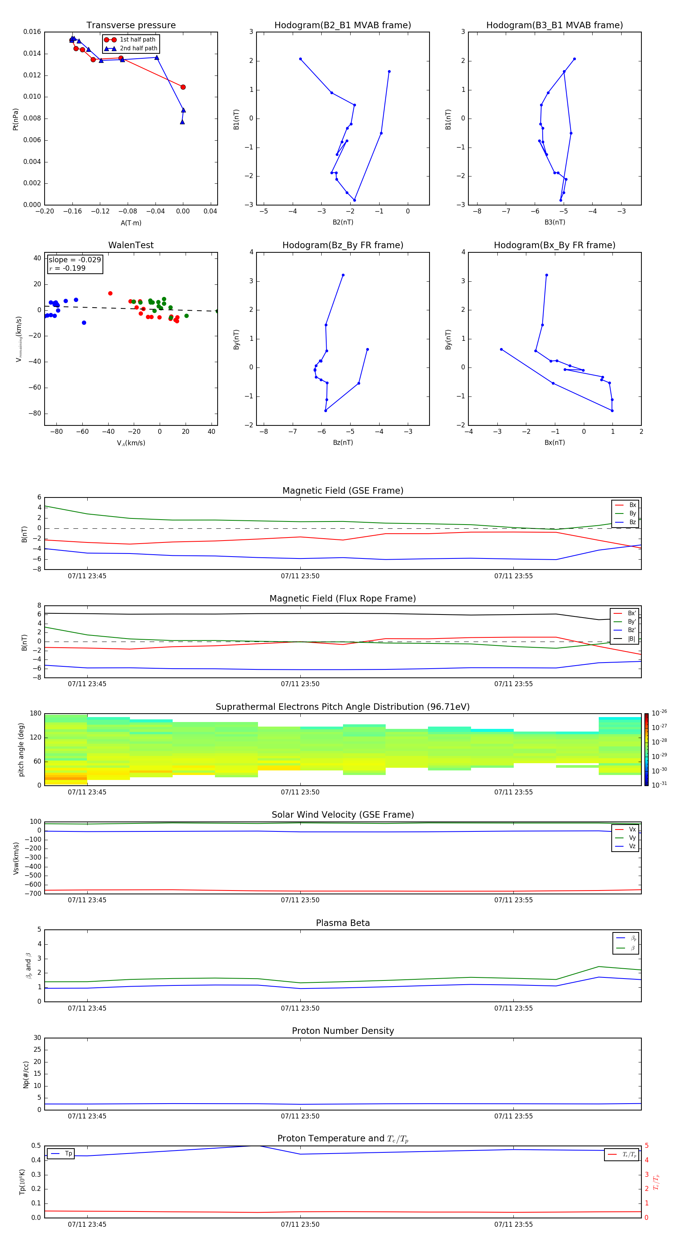
Task: Select Bx' in the Flux Rope legend
Action: [625, 613]
